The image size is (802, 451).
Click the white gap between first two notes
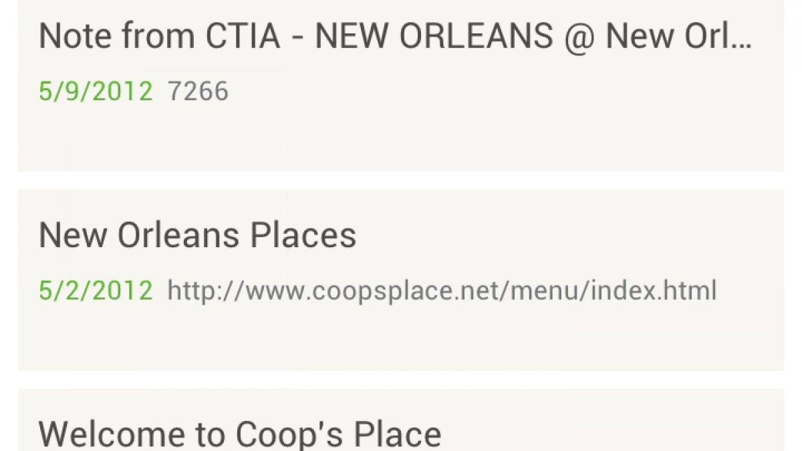401,180
